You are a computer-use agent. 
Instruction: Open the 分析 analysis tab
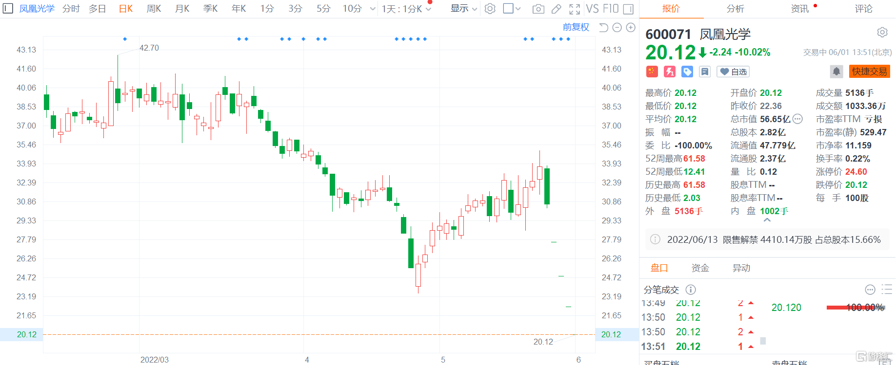point(735,9)
